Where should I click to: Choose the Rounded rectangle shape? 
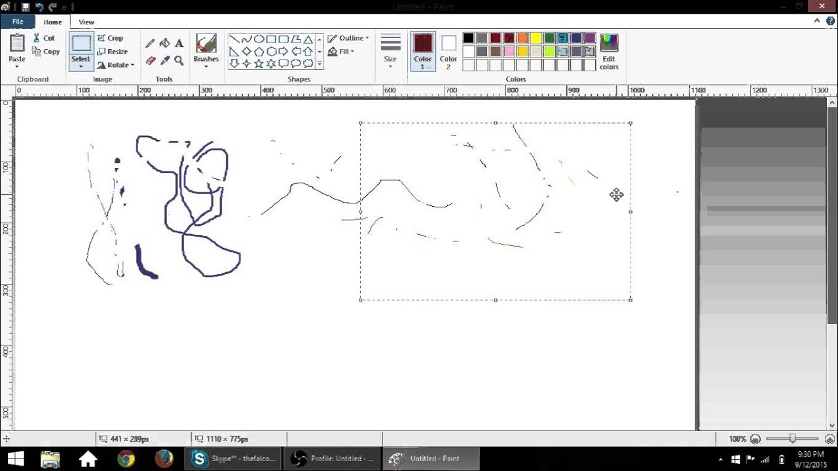[283, 39]
